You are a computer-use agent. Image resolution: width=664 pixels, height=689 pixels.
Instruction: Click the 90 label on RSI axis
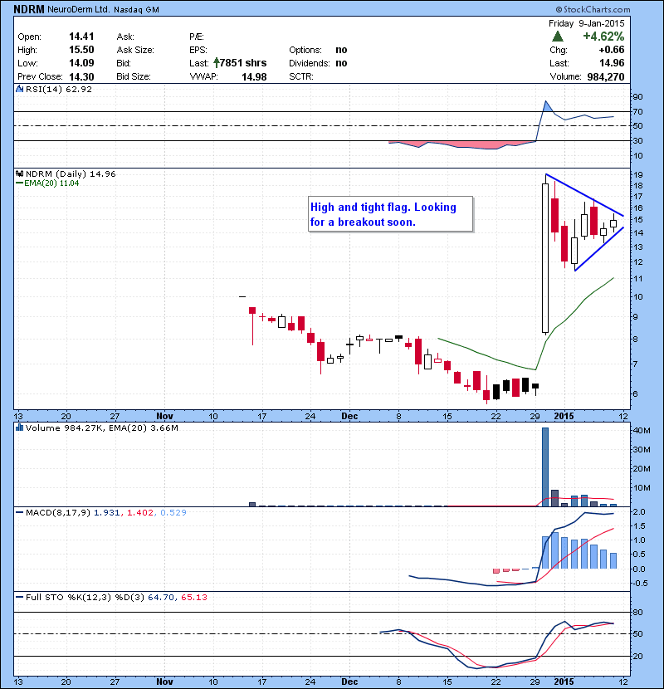pos(637,96)
